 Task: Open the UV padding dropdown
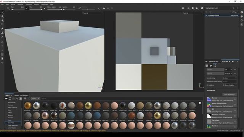(x=230, y=85)
